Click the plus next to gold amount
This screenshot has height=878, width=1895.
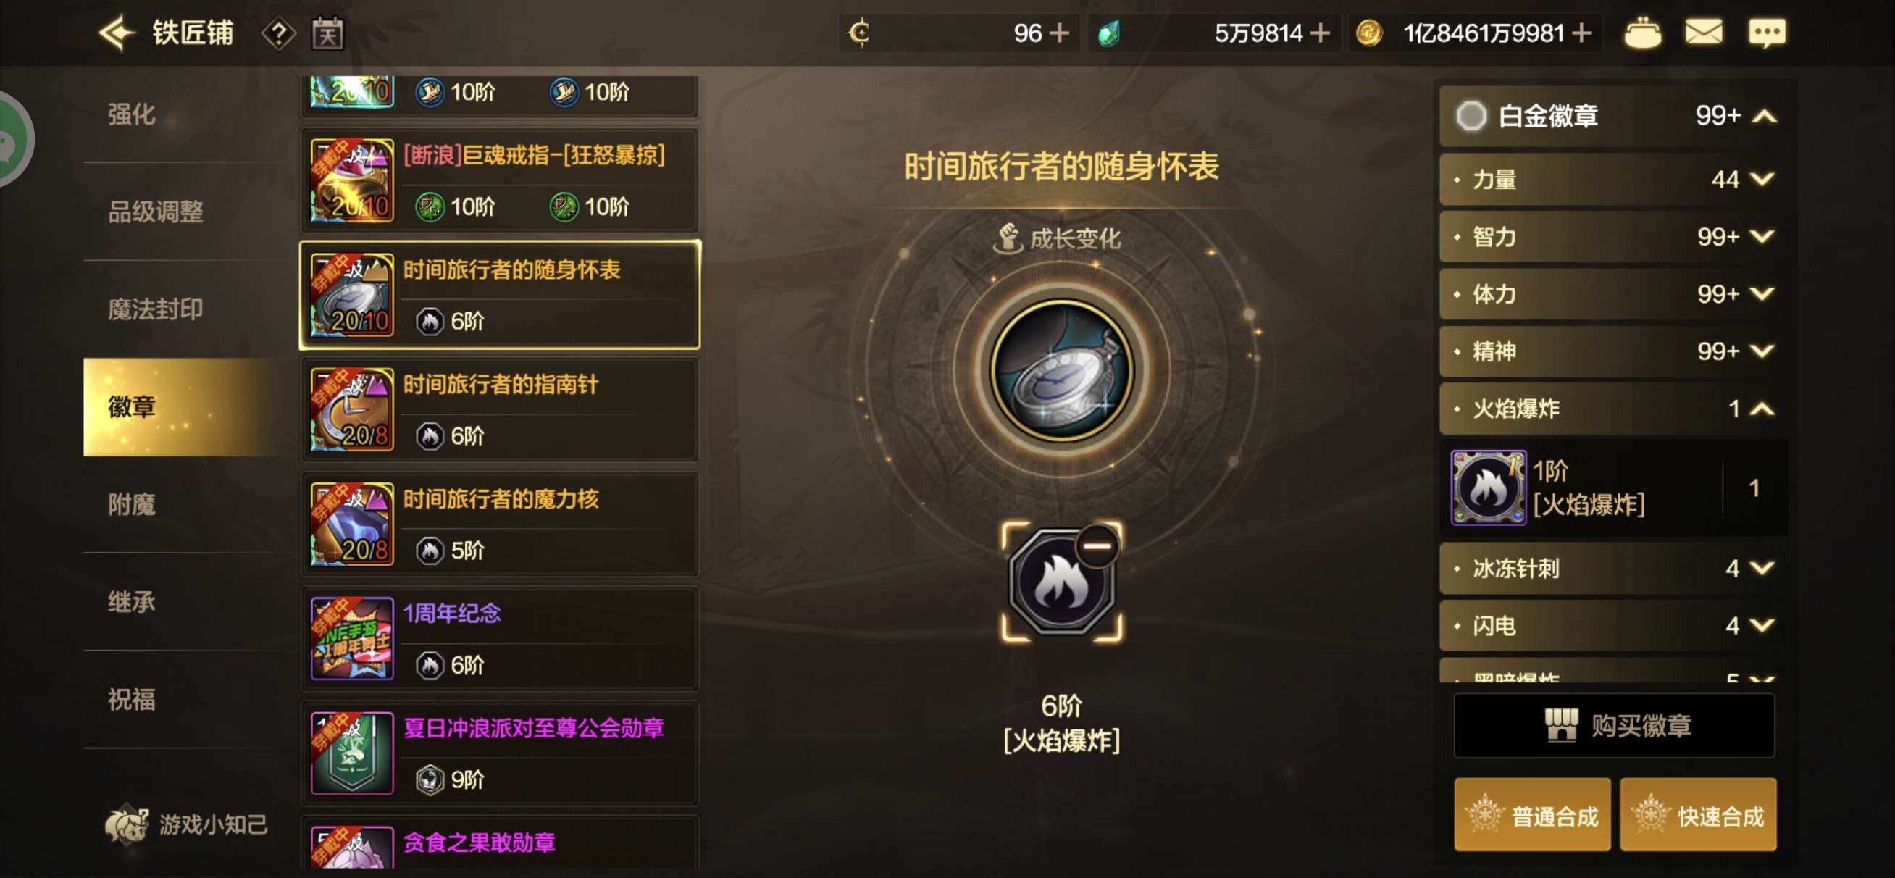click(x=1581, y=33)
